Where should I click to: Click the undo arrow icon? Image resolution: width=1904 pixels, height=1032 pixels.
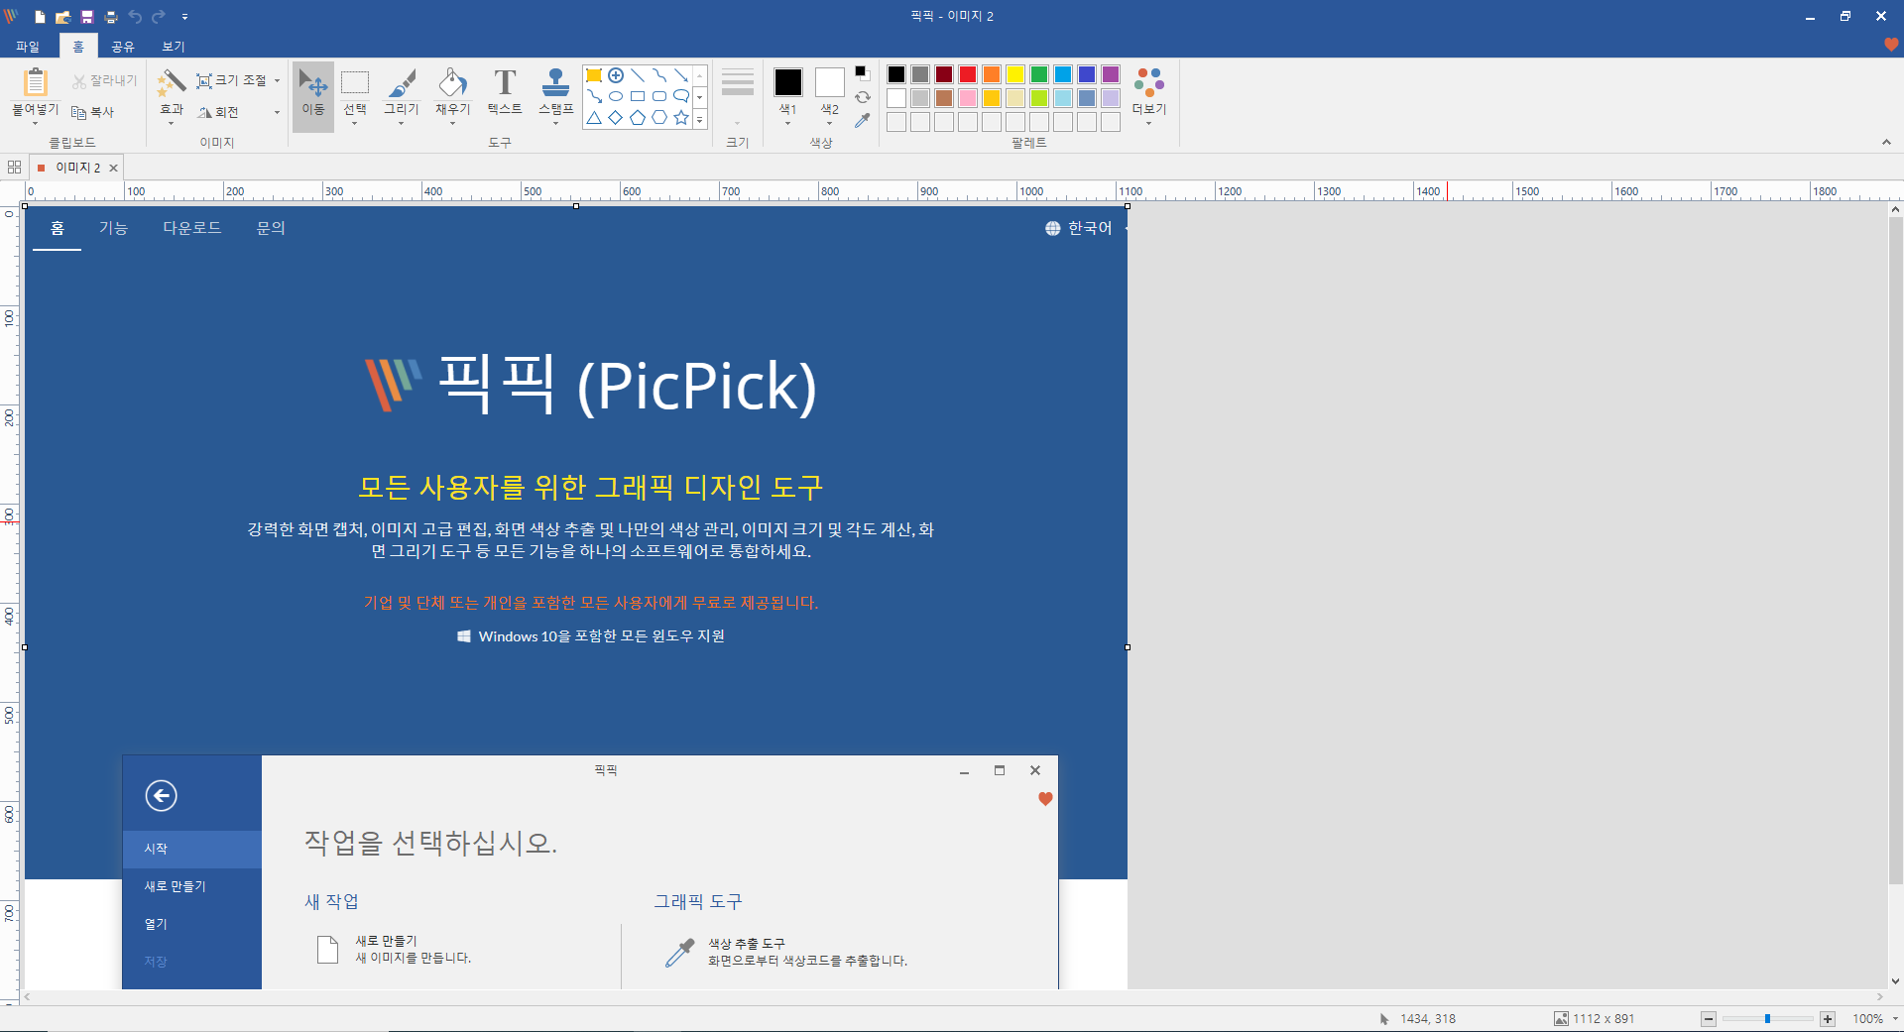point(135,17)
